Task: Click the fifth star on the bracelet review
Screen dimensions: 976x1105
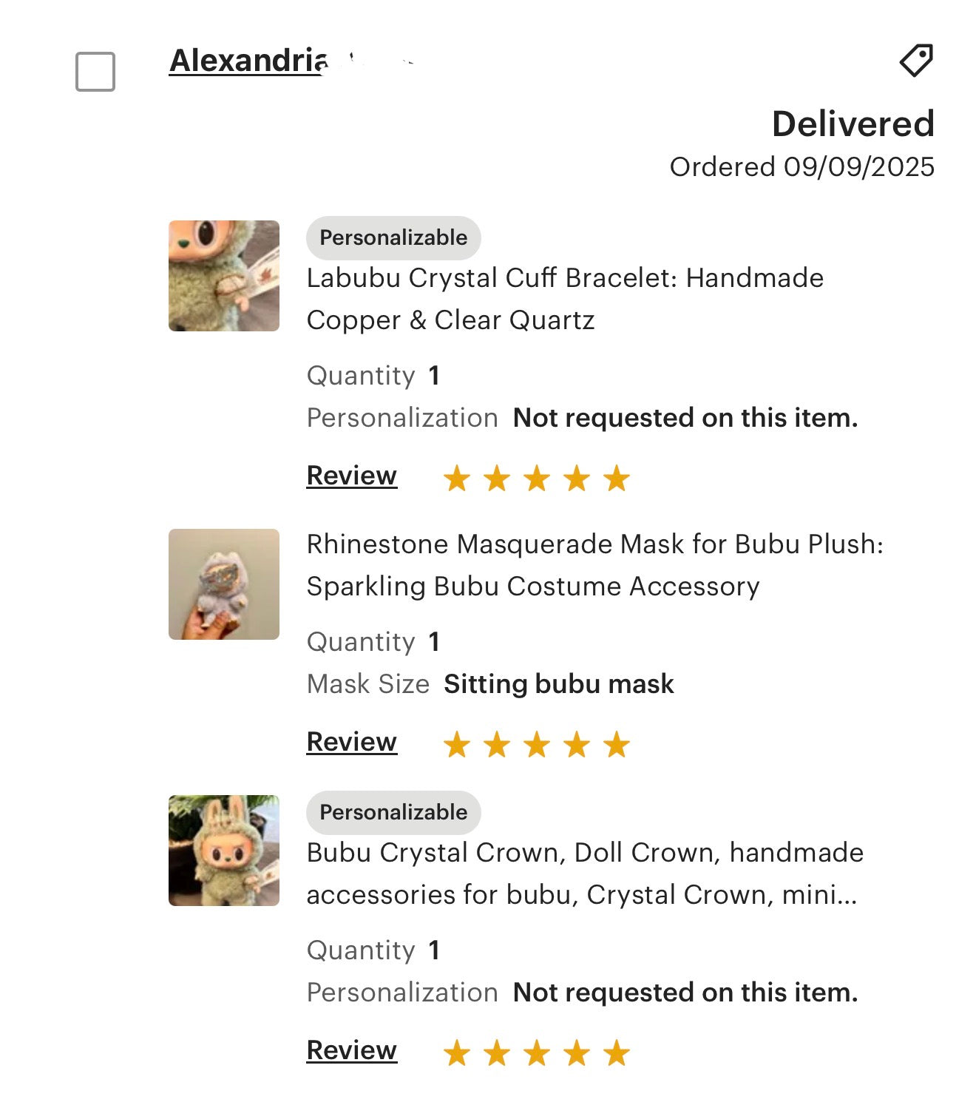Action: pyautogui.click(x=616, y=477)
